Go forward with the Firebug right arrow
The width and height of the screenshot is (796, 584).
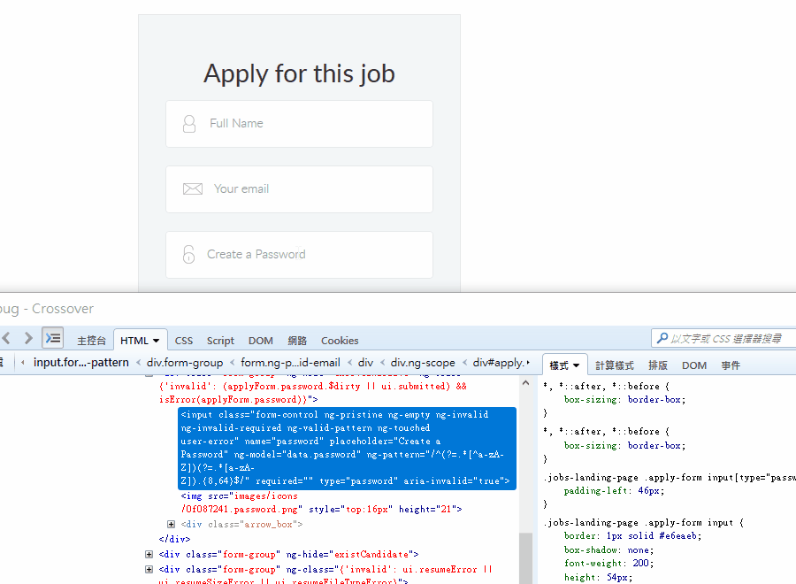(28, 338)
